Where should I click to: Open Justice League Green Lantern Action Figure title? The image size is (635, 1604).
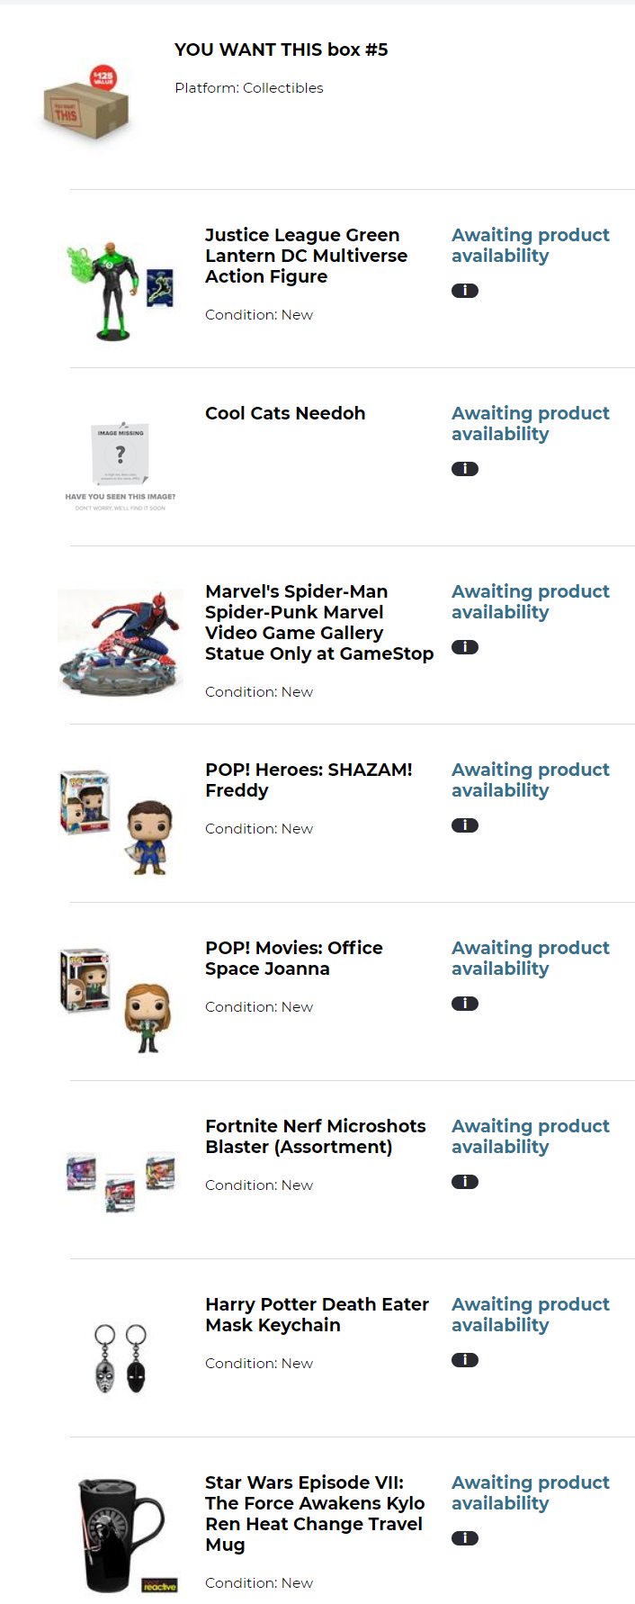tap(305, 256)
